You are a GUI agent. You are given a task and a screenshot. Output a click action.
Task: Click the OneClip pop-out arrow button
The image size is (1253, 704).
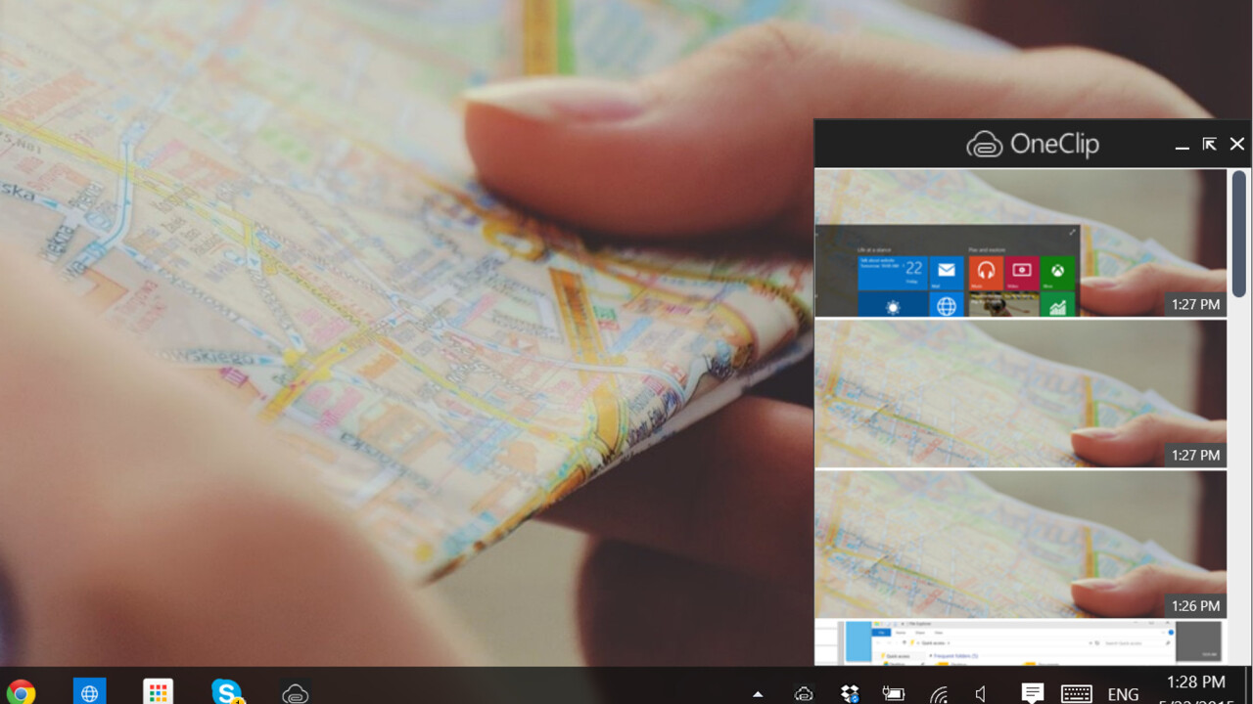pyautogui.click(x=1210, y=145)
